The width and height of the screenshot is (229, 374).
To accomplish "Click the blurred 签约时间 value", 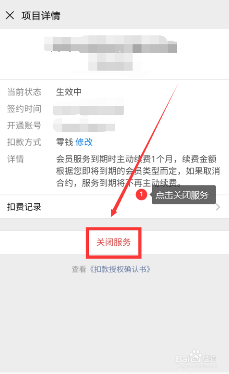I will pyautogui.click(x=88, y=109).
